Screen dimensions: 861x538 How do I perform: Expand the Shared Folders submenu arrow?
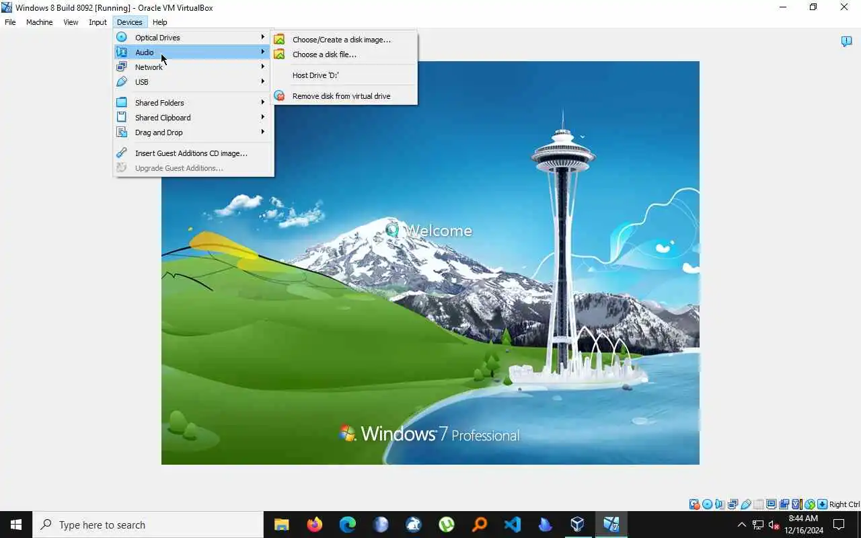(x=263, y=102)
